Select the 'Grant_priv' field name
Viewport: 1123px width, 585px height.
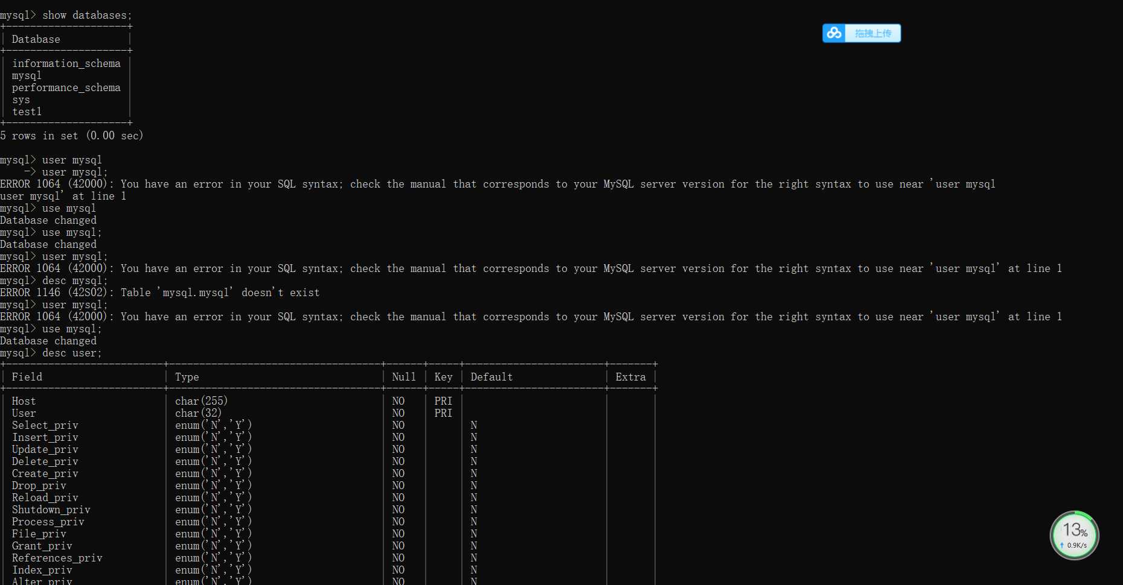[x=42, y=546]
